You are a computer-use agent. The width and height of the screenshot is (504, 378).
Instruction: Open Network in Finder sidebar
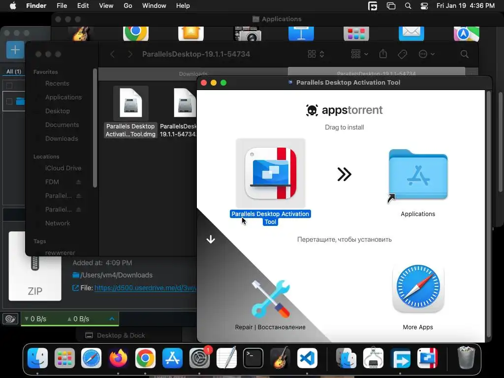(x=58, y=223)
